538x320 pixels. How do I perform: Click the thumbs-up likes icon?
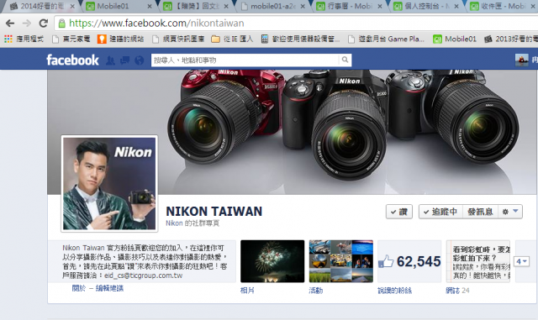coord(386,261)
